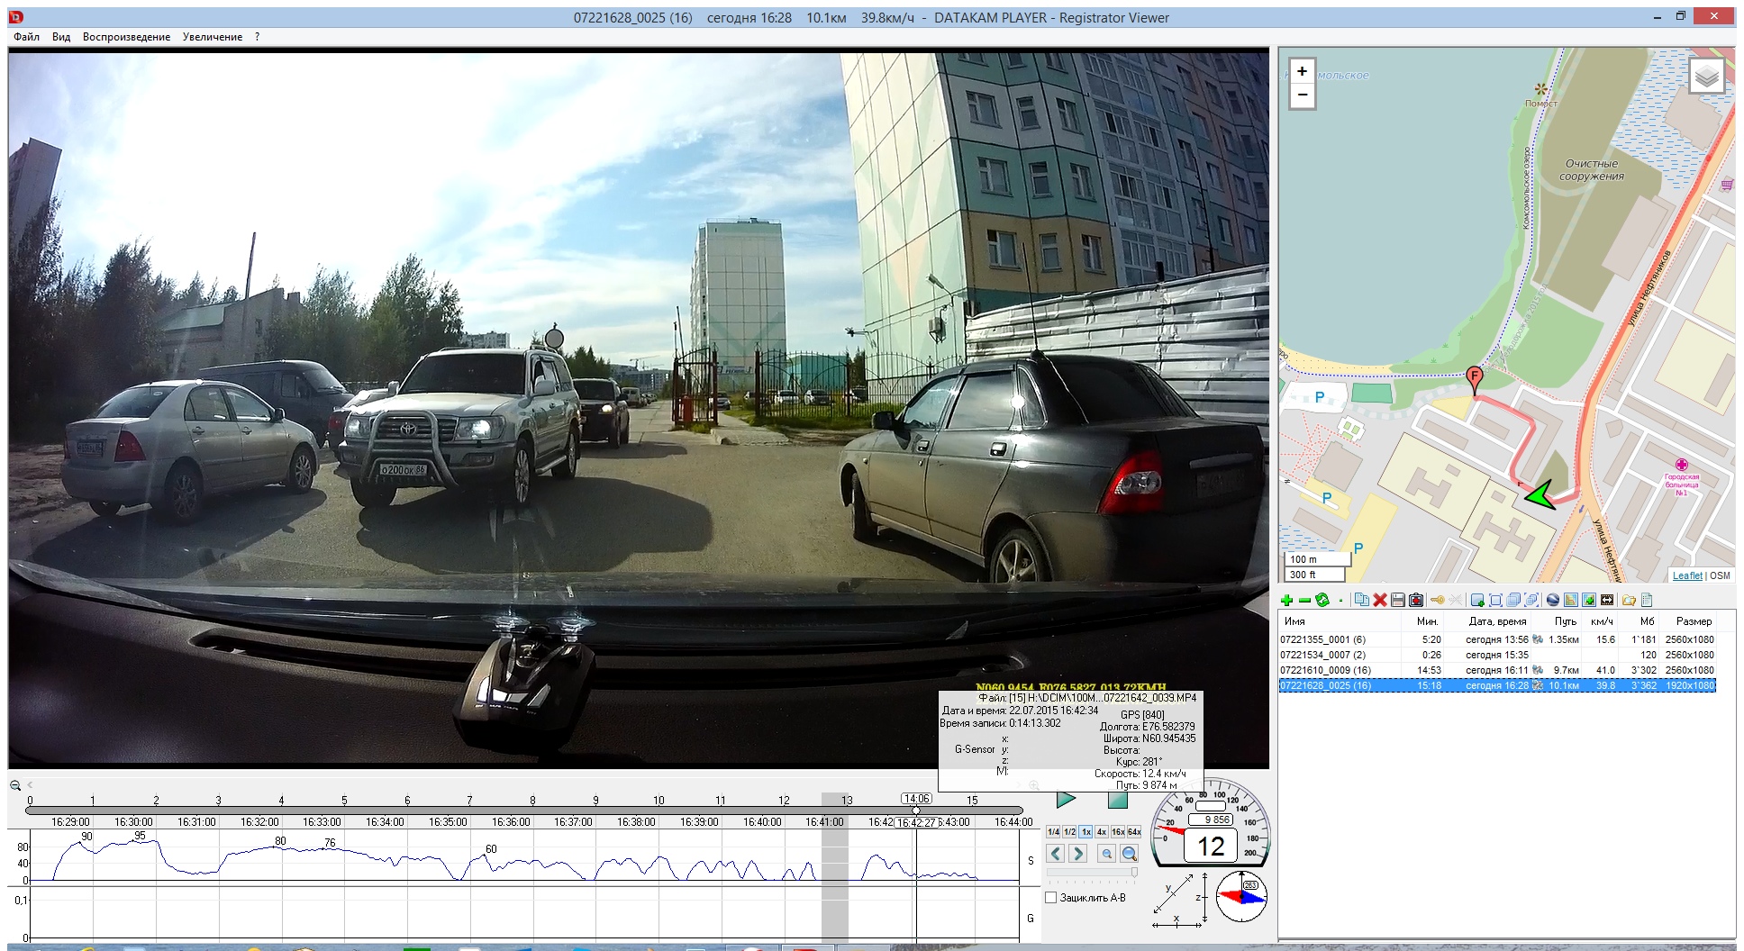
Task: Click the gold key lock icon
Action: pyautogui.click(x=1437, y=601)
